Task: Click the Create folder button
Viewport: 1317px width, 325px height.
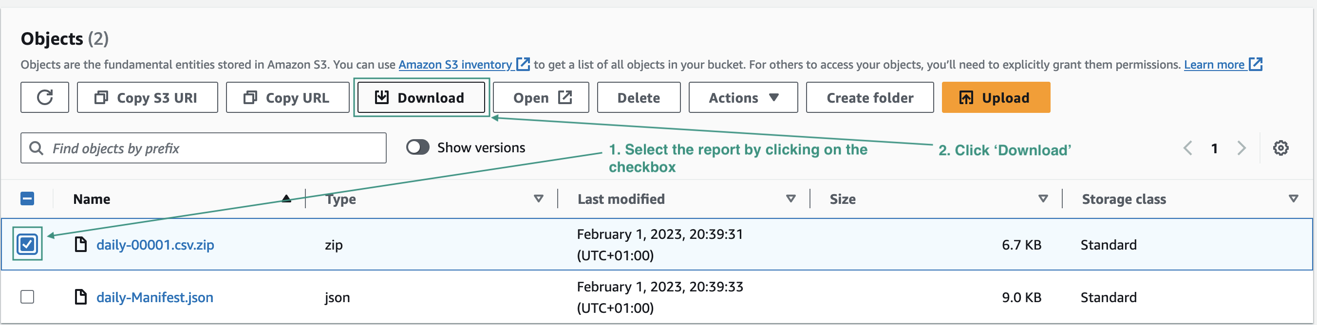Action: coord(870,97)
